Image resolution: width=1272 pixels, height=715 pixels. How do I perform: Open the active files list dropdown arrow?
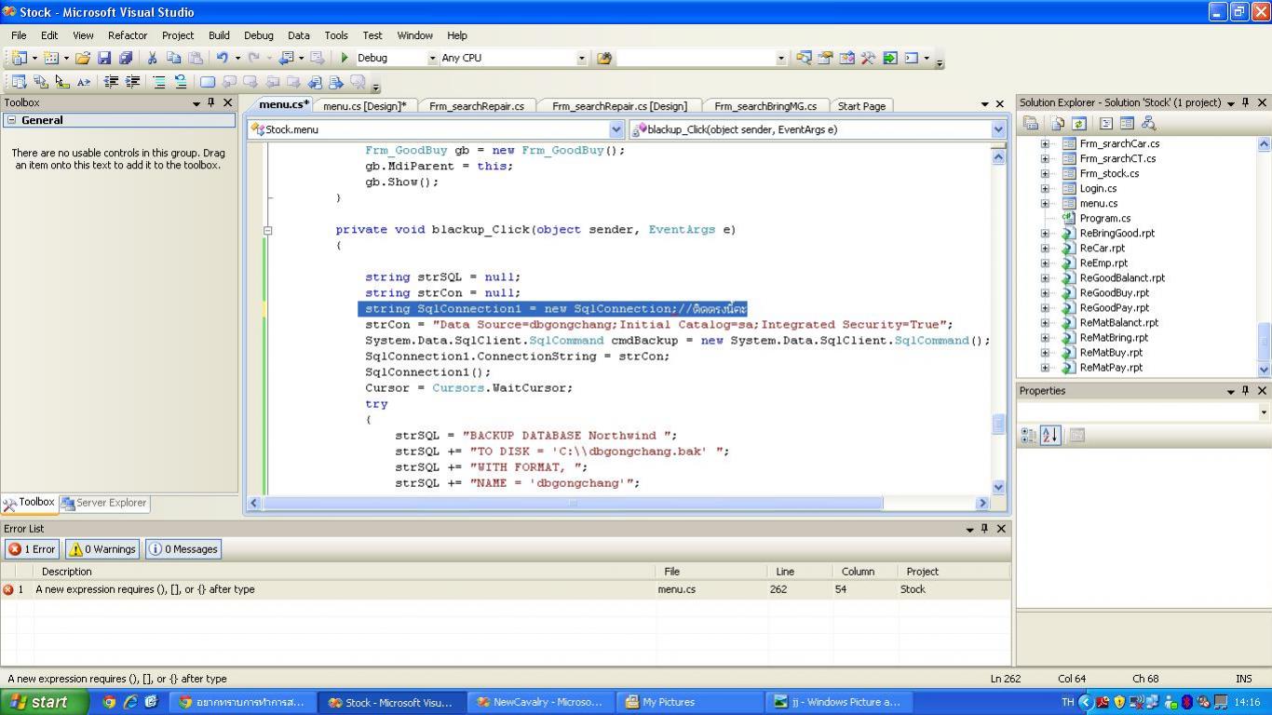[984, 104]
